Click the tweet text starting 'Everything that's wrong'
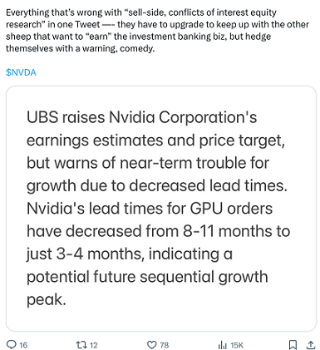320x350 pixels. tap(157, 31)
